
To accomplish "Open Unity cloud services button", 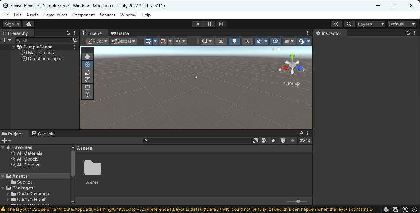I will tap(29, 24).
